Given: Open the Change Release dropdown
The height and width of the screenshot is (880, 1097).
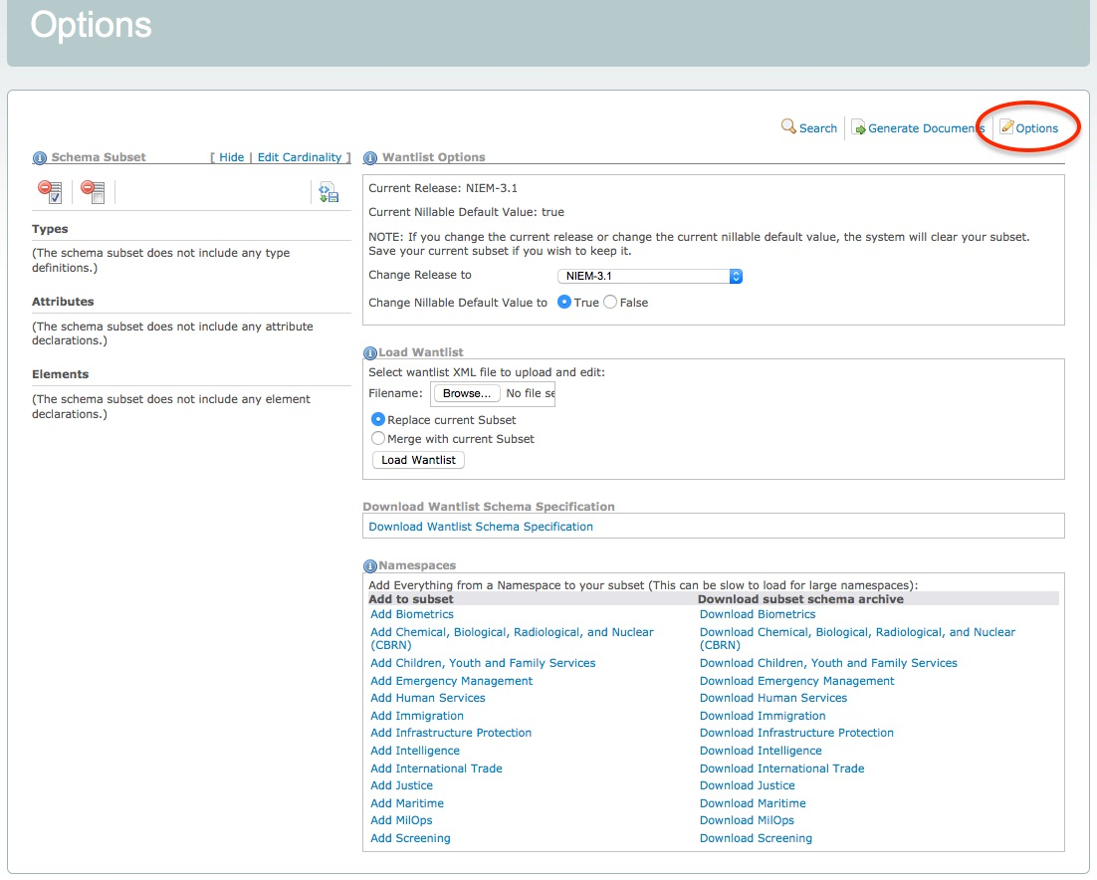Looking at the screenshot, I should [x=650, y=276].
